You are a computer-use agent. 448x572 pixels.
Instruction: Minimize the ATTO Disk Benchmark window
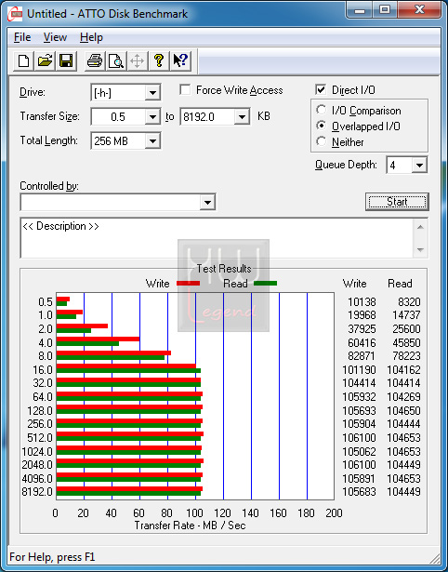[x=360, y=10]
